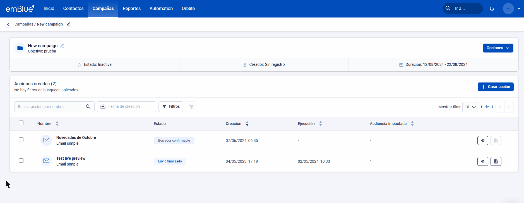524x203 pixels.
Task: Check the Test live preview row checkbox
Action: [x=21, y=161]
